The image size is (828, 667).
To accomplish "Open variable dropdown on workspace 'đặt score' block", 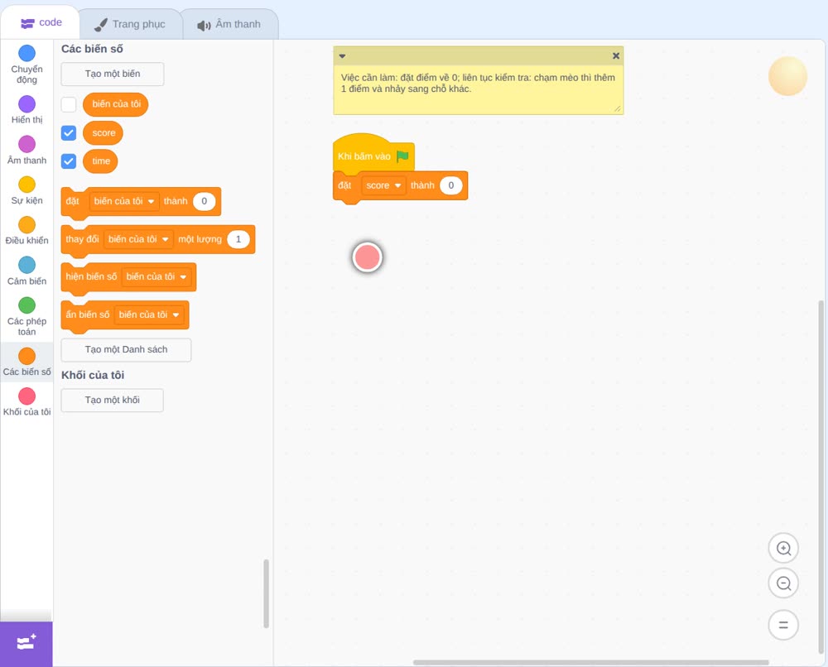I will tap(384, 185).
